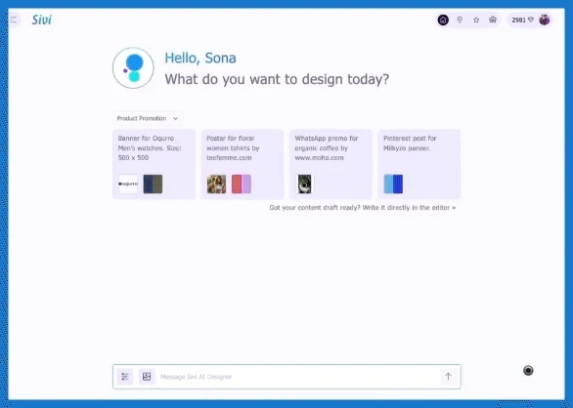Select the Banner for Oqurro Men's watches card

pos(154,164)
